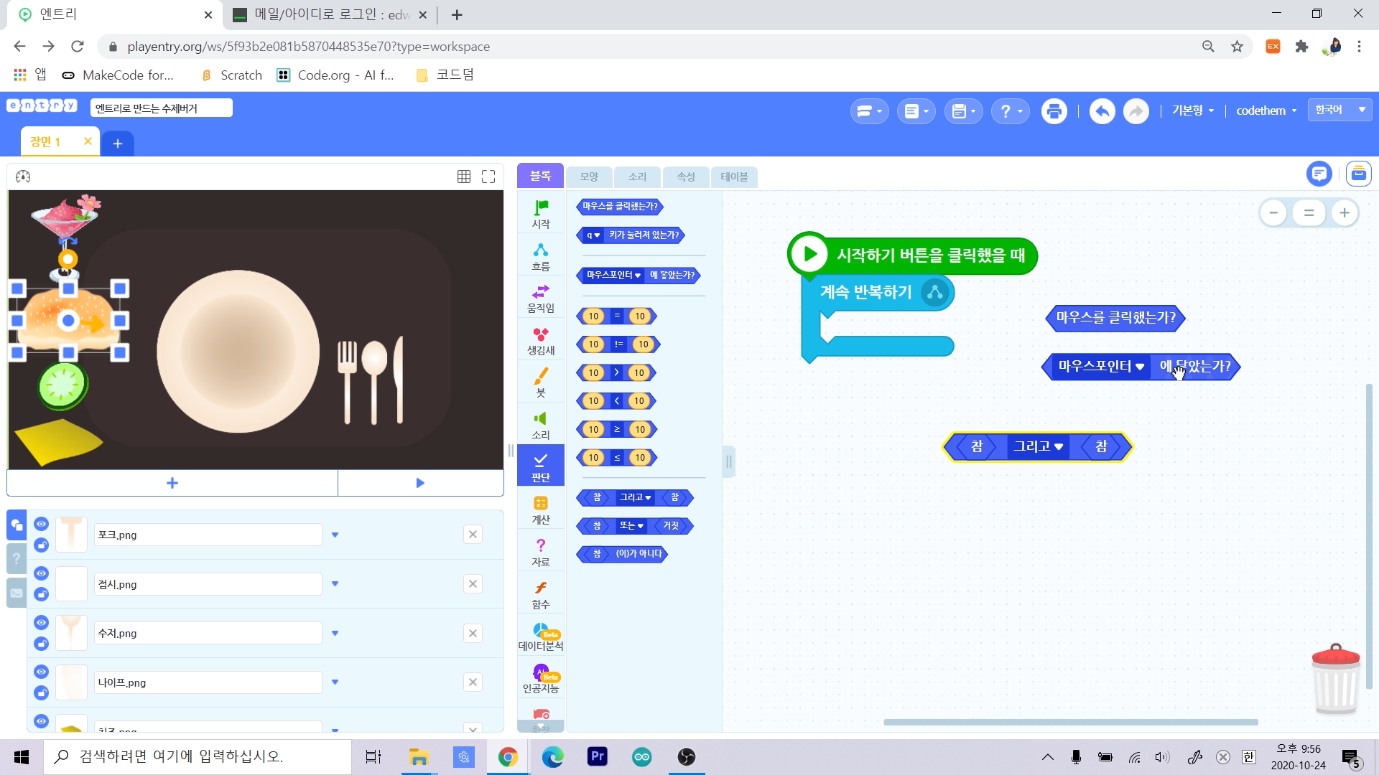Image resolution: width=1379 pixels, height=775 pixels.
Task: Click the undo arrow button
Action: (1102, 111)
